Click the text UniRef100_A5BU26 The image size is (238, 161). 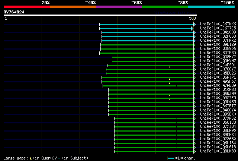tap(218, 73)
